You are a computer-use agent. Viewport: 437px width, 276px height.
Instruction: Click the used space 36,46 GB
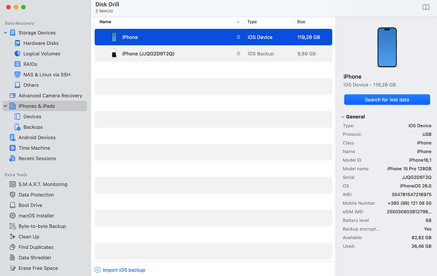[421, 246]
